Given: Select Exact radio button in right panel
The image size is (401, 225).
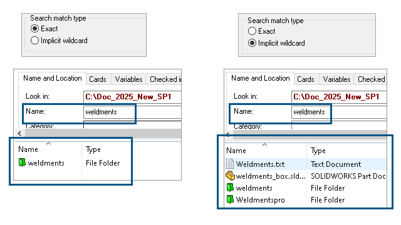Looking at the screenshot, I should [x=252, y=31].
